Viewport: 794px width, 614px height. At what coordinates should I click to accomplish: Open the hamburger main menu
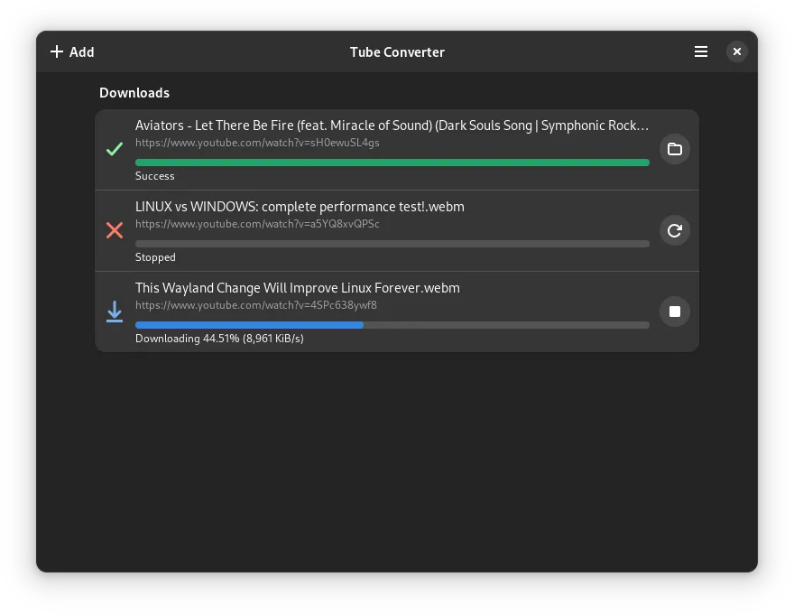[x=701, y=51]
